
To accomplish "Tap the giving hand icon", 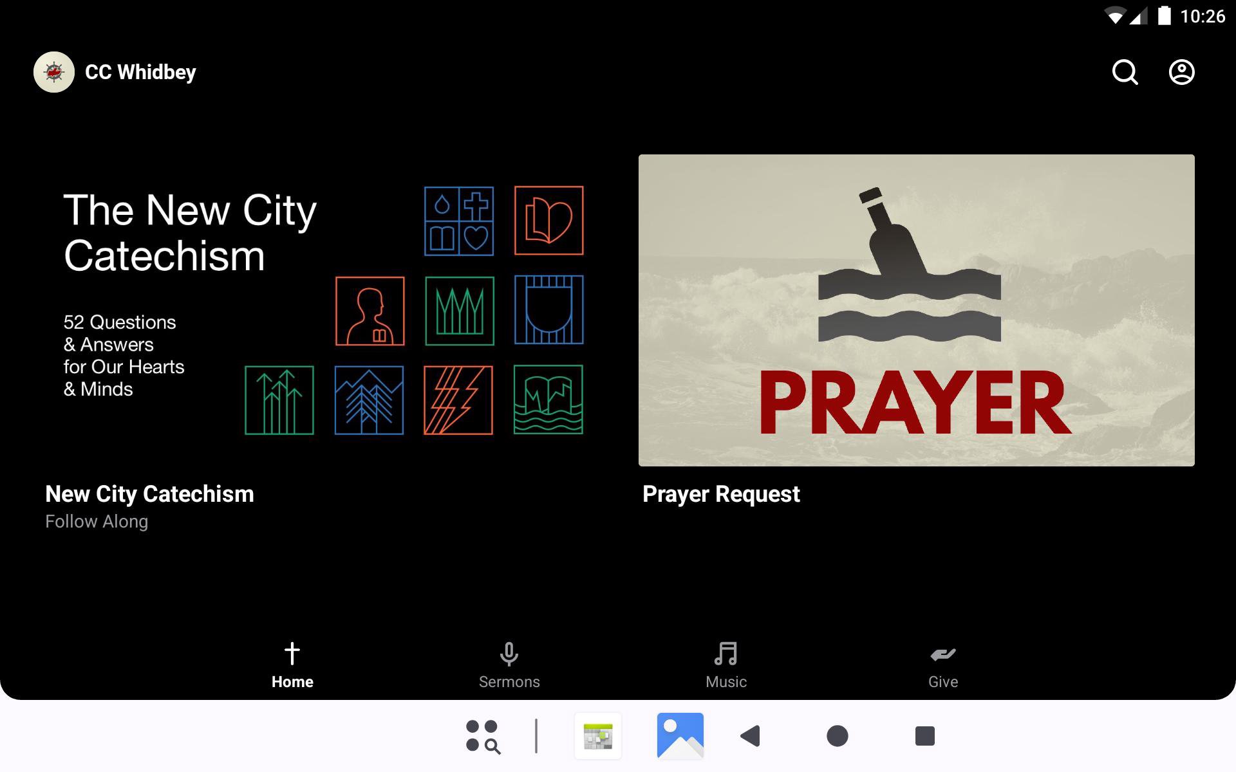I will point(942,654).
